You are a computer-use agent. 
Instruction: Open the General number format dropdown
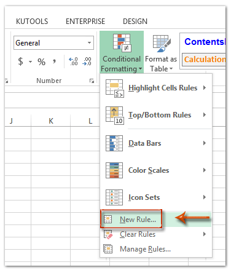click(89, 42)
